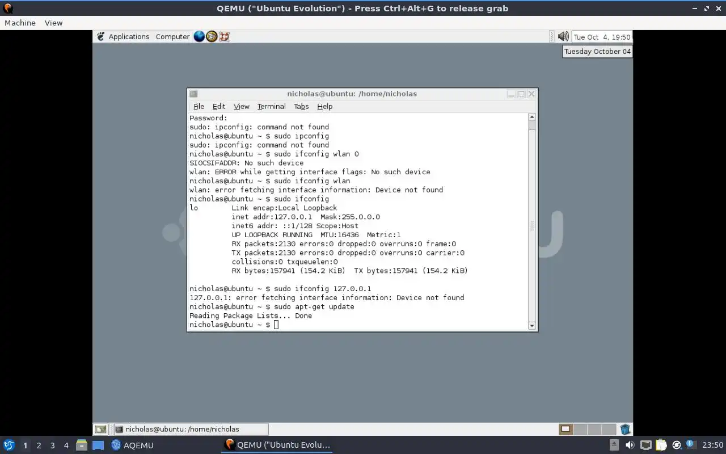This screenshot has height=454, width=726.
Task: Switch to host workspace 1
Action: pos(25,445)
